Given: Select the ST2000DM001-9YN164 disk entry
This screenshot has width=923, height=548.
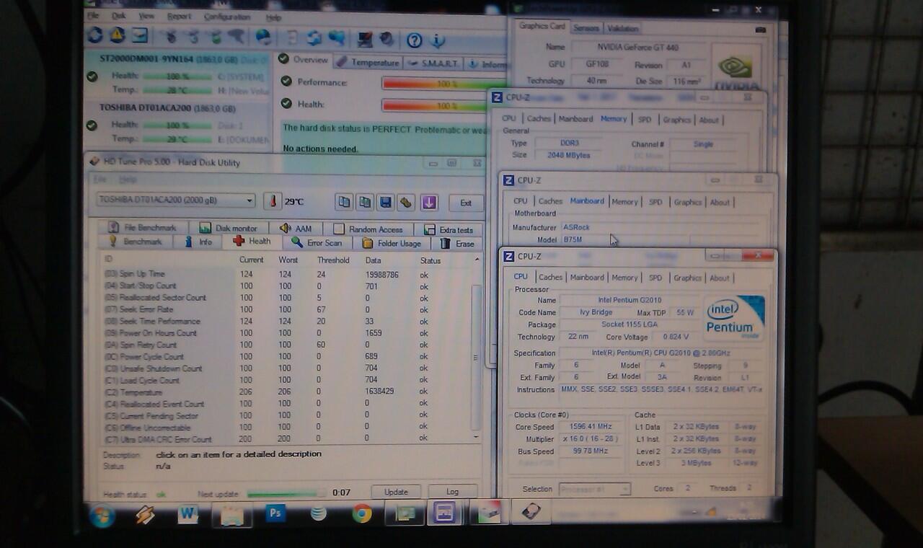Looking at the screenshot, I should [x=177, y=75].
